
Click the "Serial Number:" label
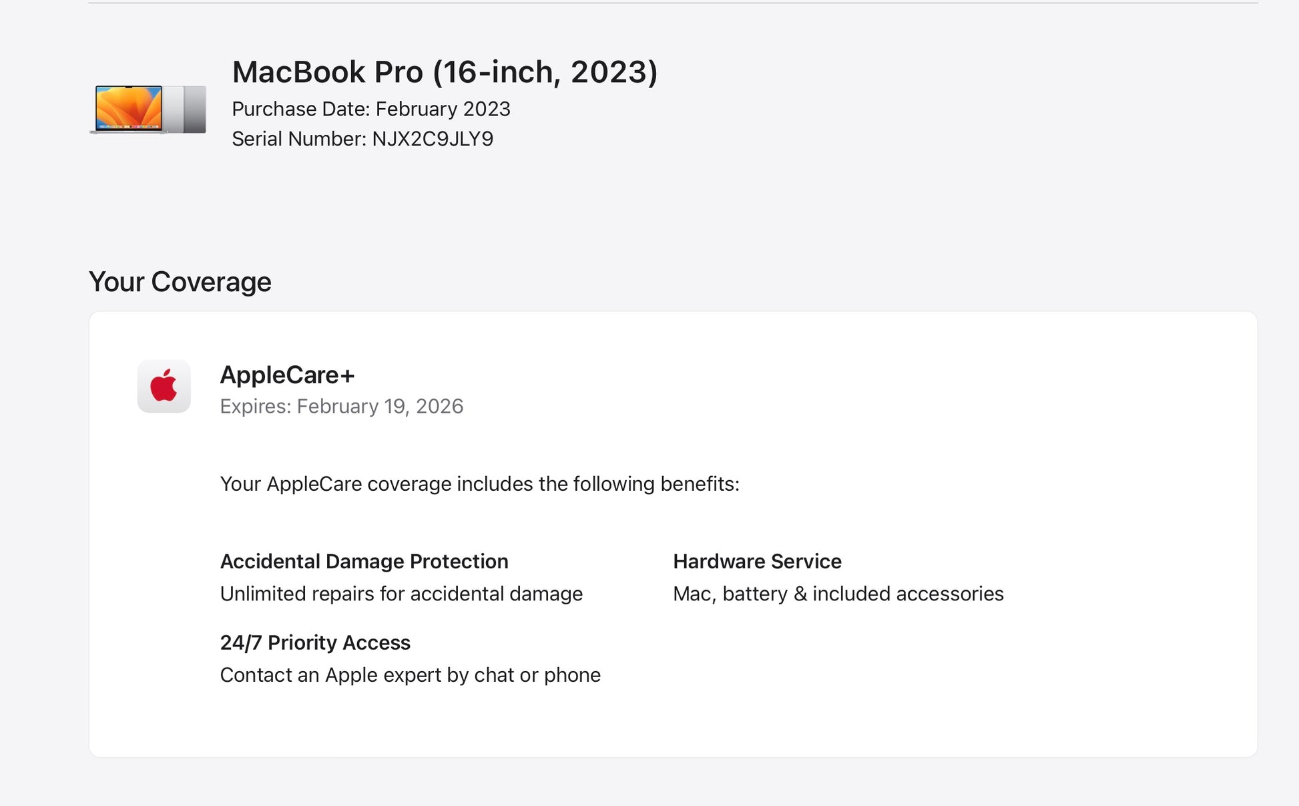click(298, 139)
